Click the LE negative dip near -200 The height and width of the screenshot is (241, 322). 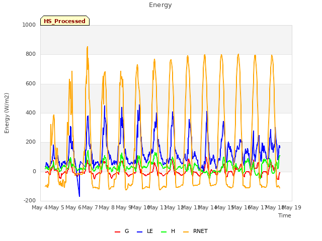79,196
